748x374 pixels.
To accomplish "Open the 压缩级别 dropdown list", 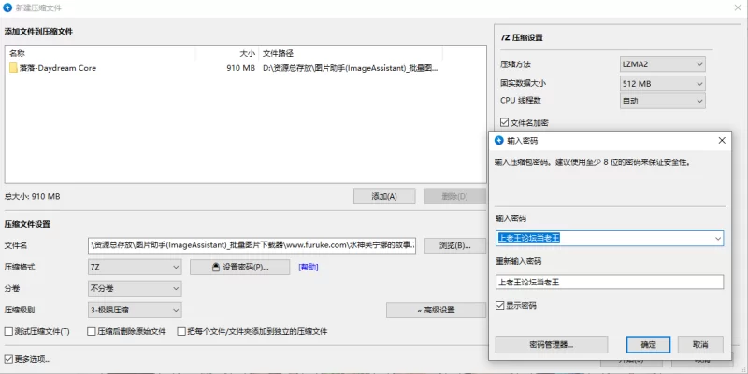I will point(134,310).
